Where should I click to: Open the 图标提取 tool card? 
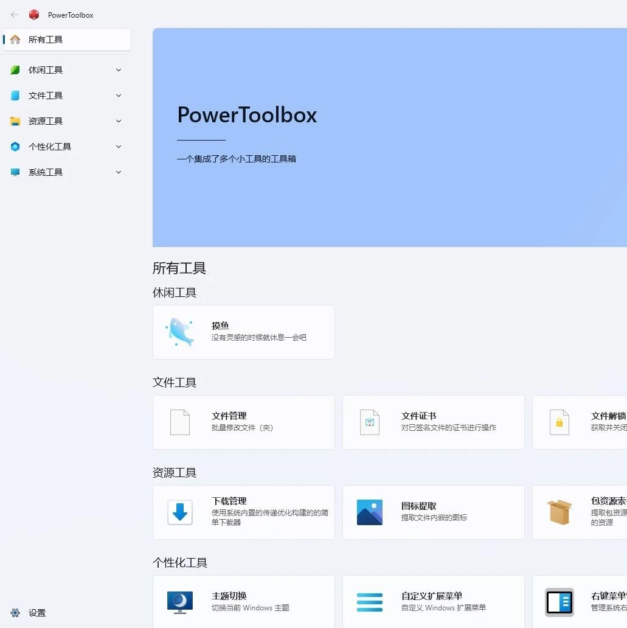click(434, 512)
